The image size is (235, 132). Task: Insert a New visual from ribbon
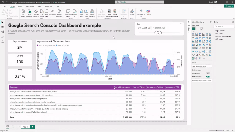(x=82, y=13)
